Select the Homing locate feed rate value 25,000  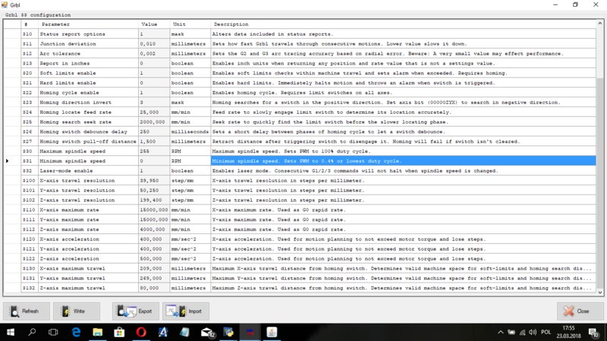coord(154,112)
